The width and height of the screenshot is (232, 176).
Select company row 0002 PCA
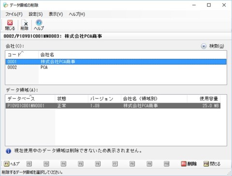click(x=116, y=67)
